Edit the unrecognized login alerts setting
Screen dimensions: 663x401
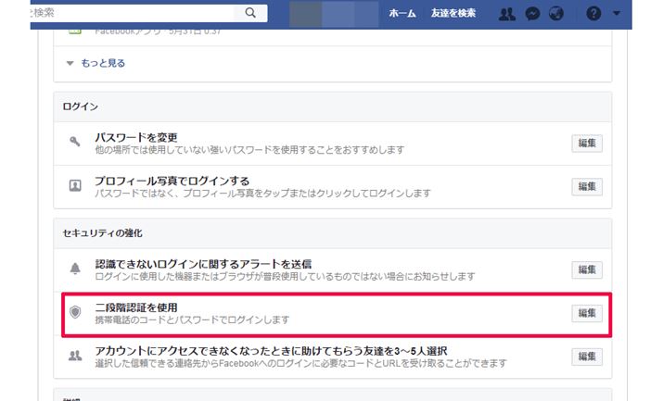click(587, 269)
